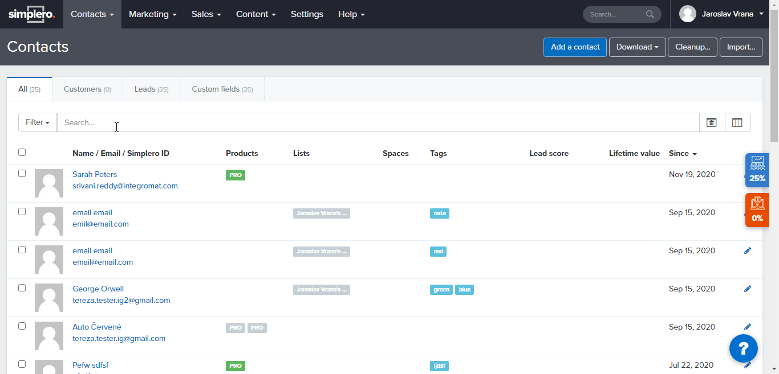Sort by the Since column

pos(683,153)
